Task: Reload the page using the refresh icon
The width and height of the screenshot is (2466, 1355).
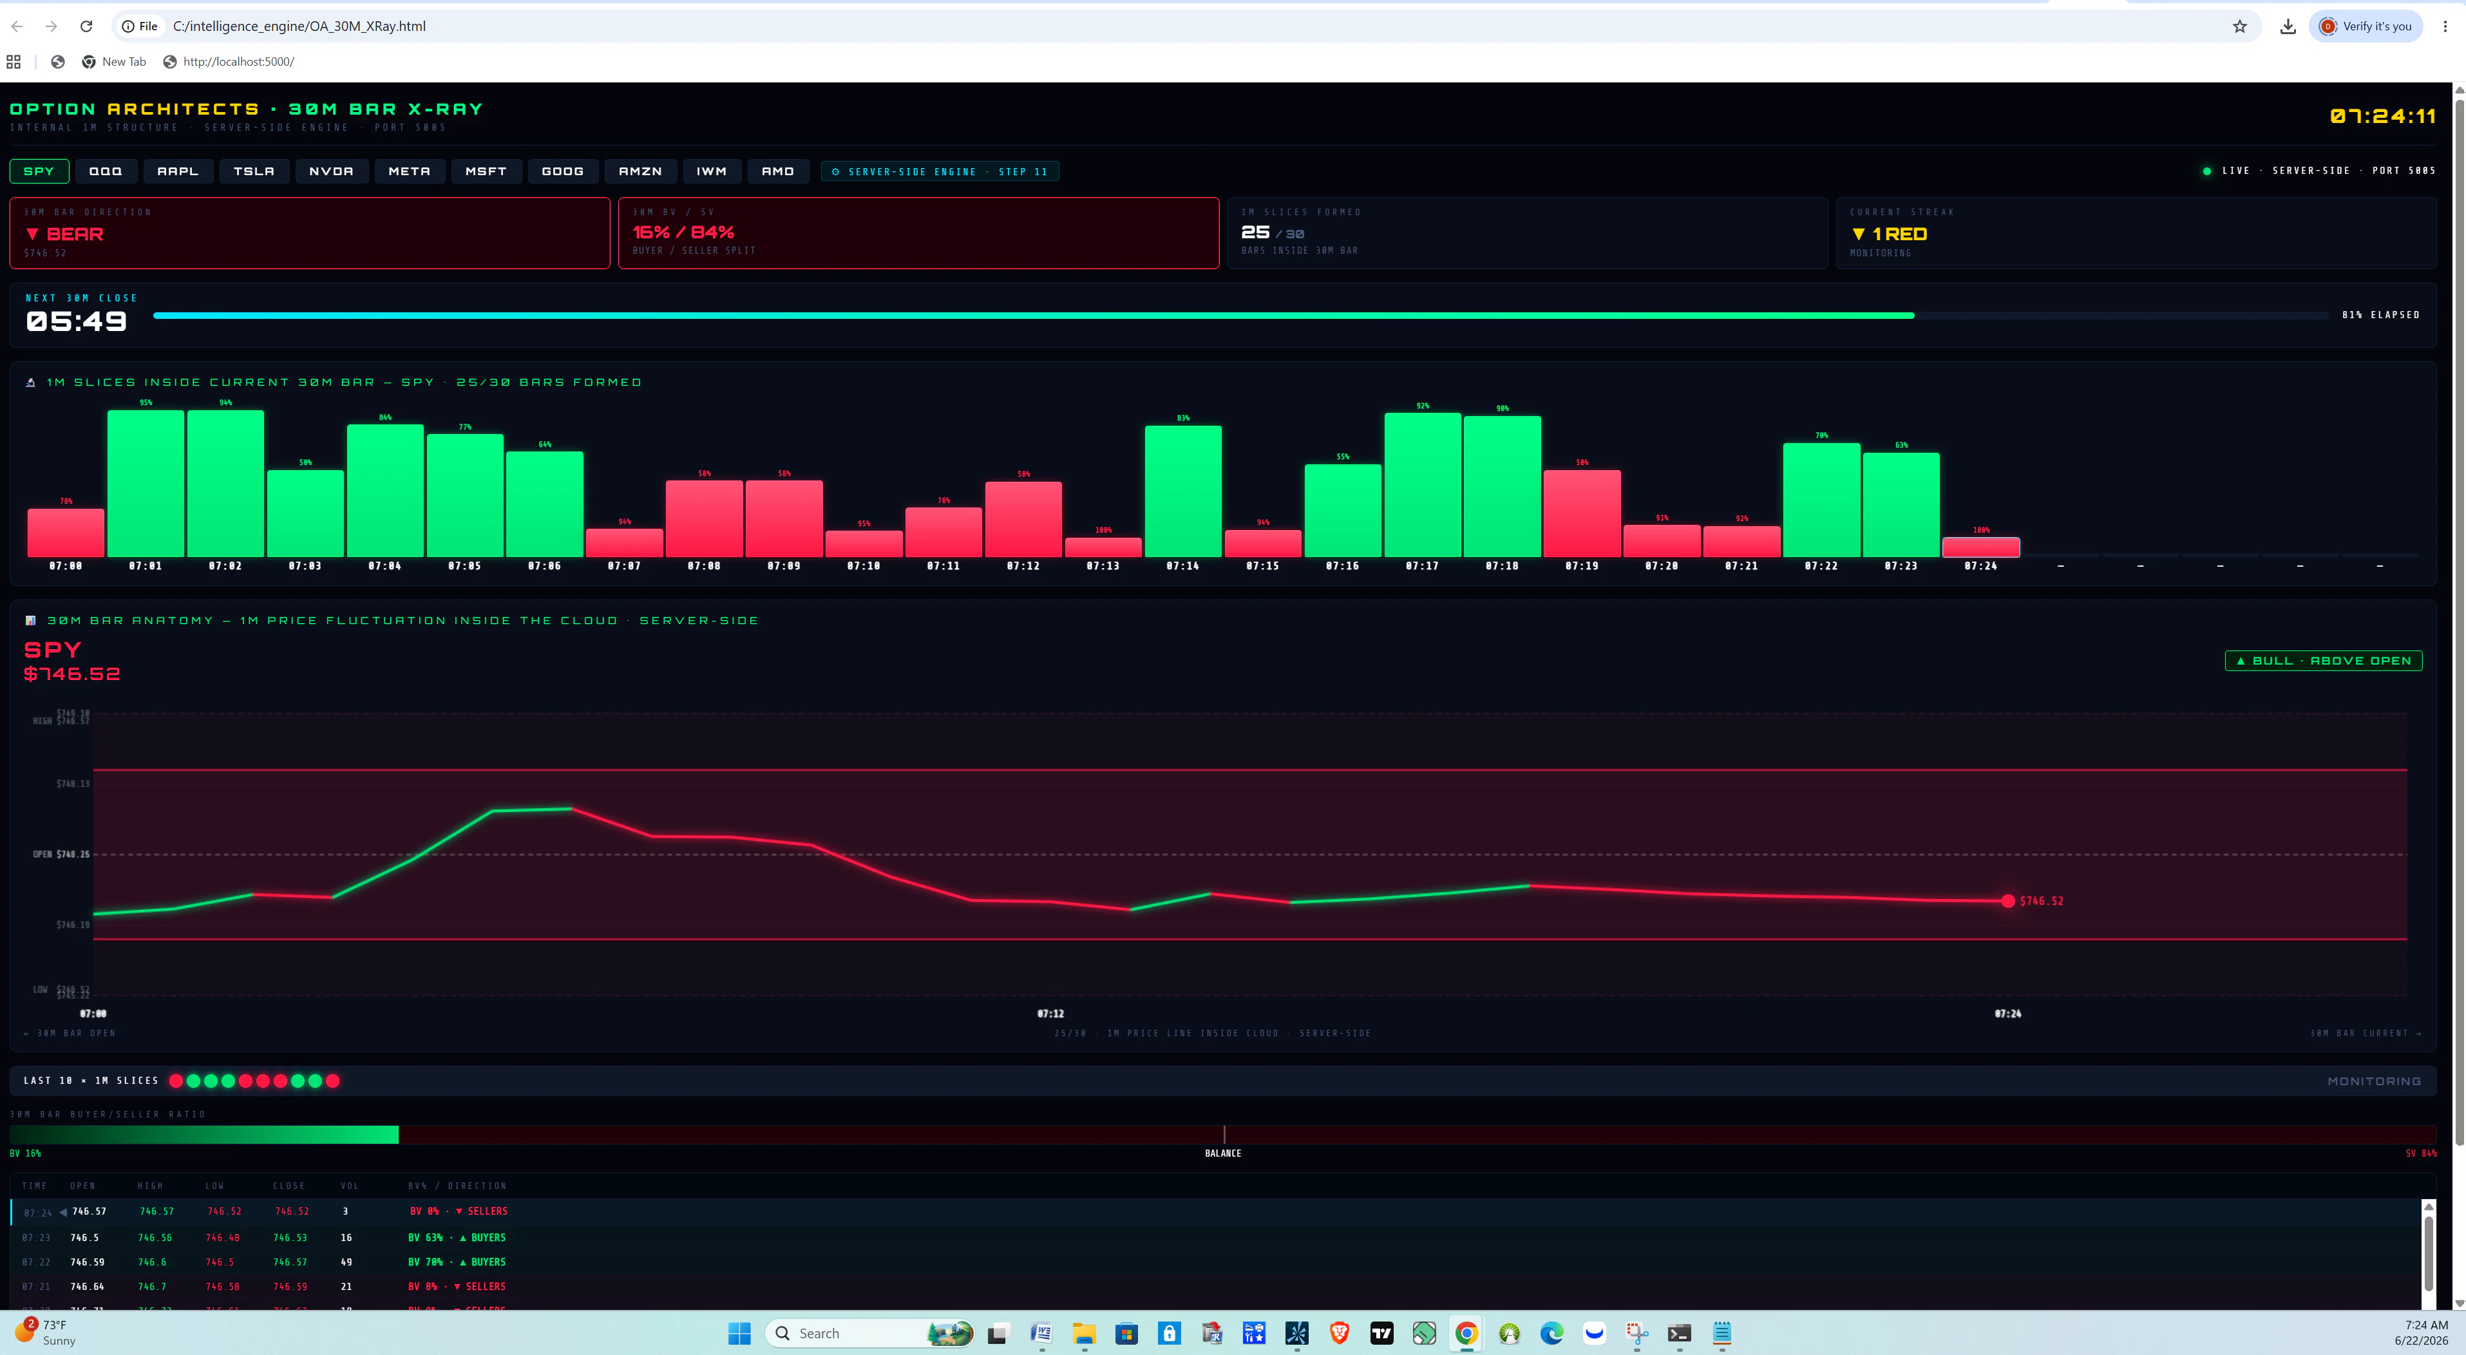Action: coord(86,26)
